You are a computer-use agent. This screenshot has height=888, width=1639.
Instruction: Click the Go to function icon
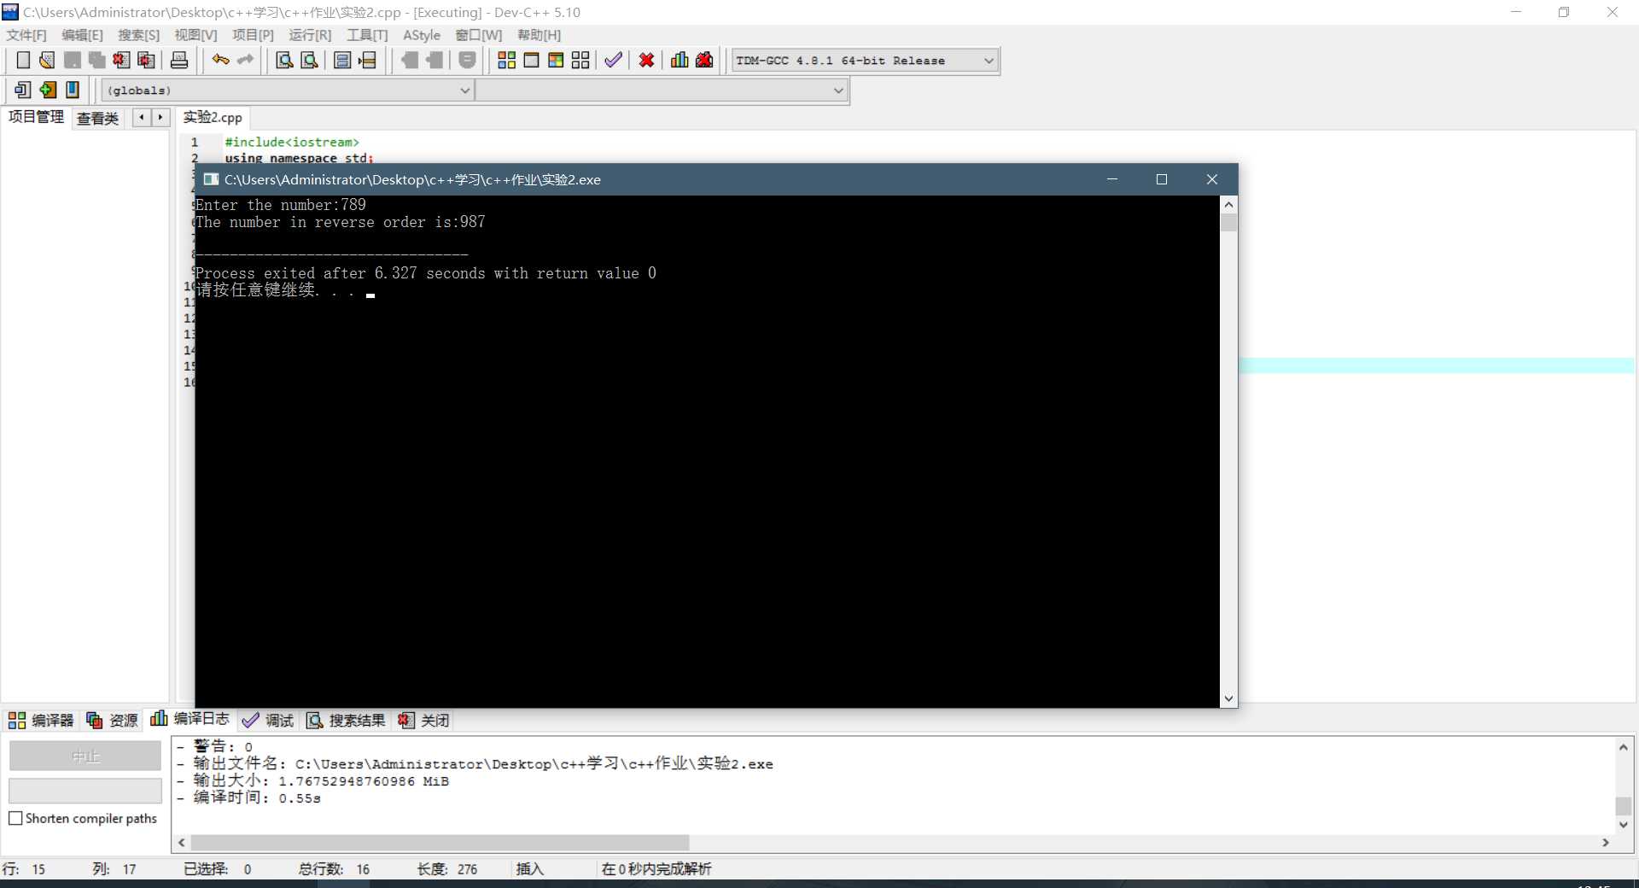(342, 60)
